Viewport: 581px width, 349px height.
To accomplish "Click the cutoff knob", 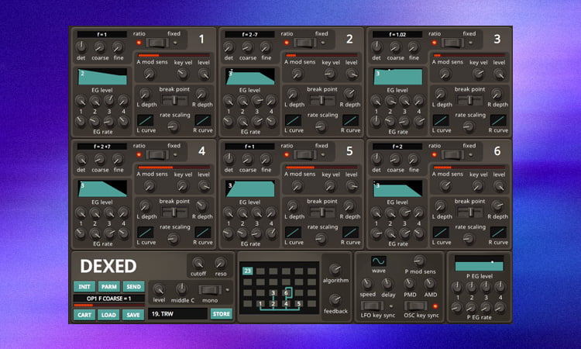I will pyautogui.click(x=198, y=263).
